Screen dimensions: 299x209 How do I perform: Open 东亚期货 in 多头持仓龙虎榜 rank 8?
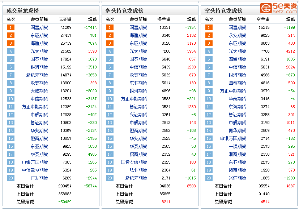[x=138, y=83]
